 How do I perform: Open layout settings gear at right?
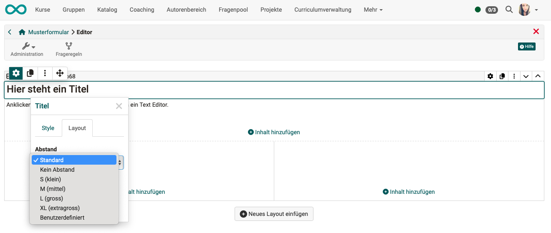tap(490, 76)
